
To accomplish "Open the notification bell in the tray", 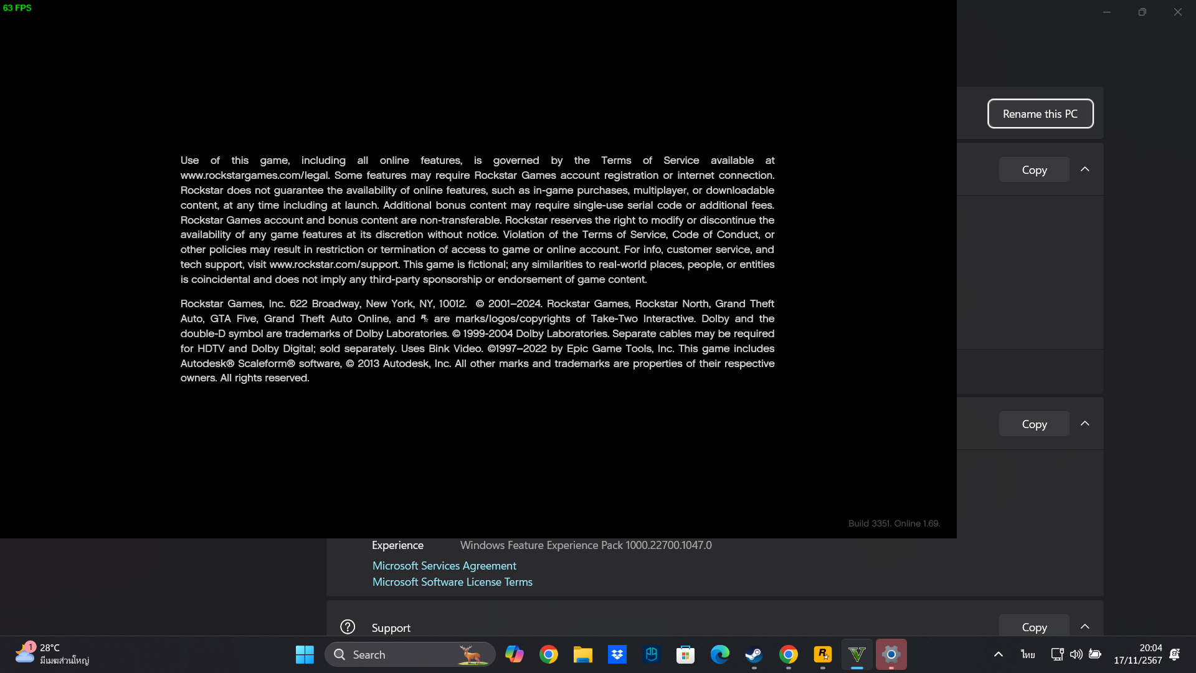I will tap(1175, 654).
